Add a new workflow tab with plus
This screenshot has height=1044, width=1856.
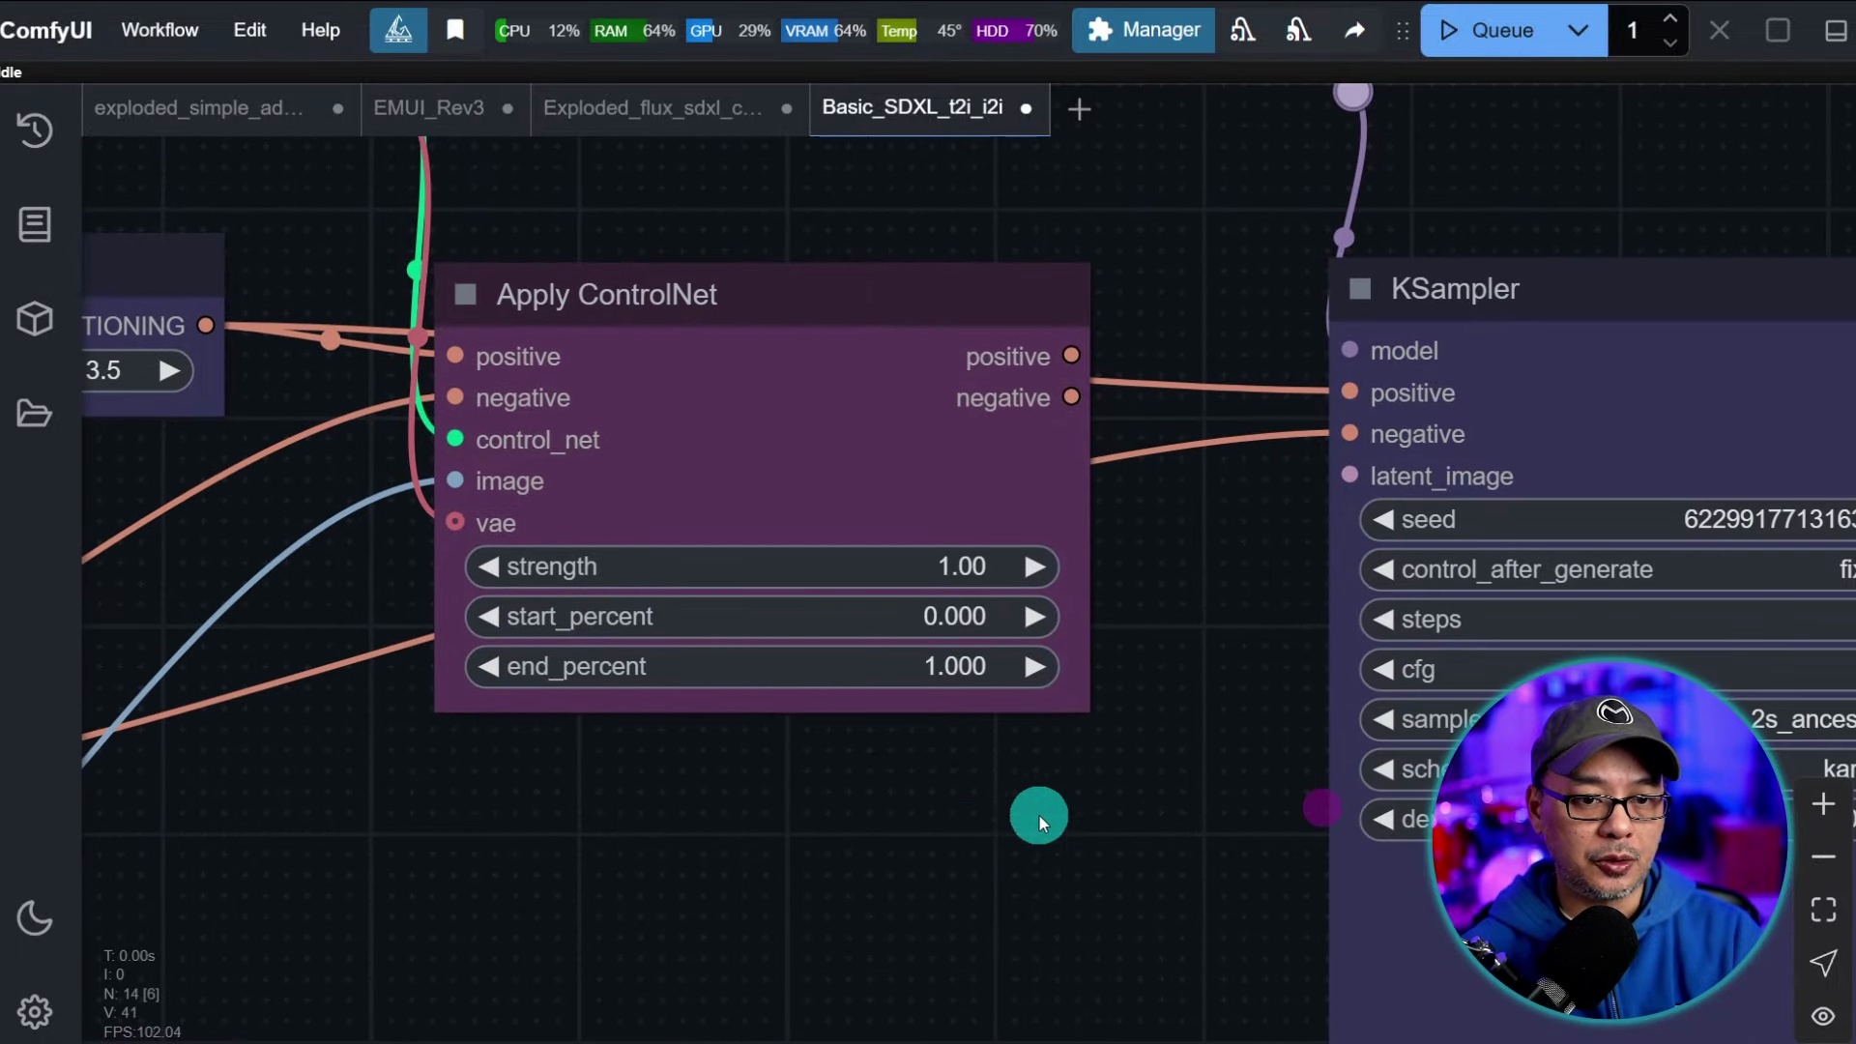point(1079,109)
